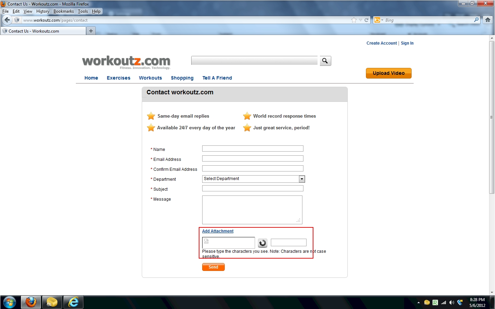This screenshot has height=309, width=495.
Task: Open the Help menu
Action: (x=96, y=11)
